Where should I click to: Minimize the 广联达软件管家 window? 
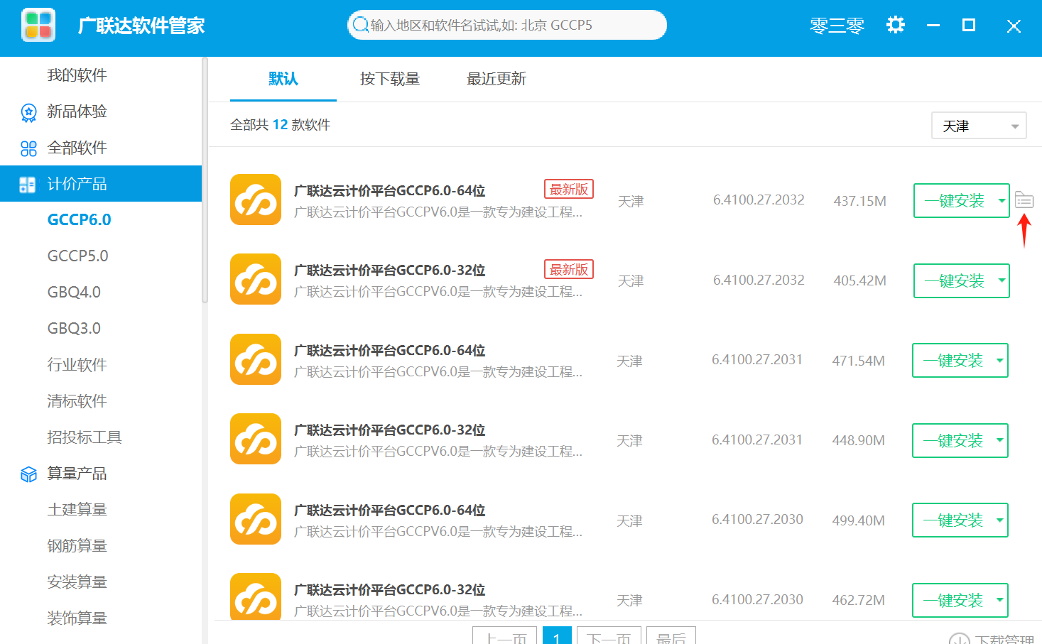(x=933, y=26)
